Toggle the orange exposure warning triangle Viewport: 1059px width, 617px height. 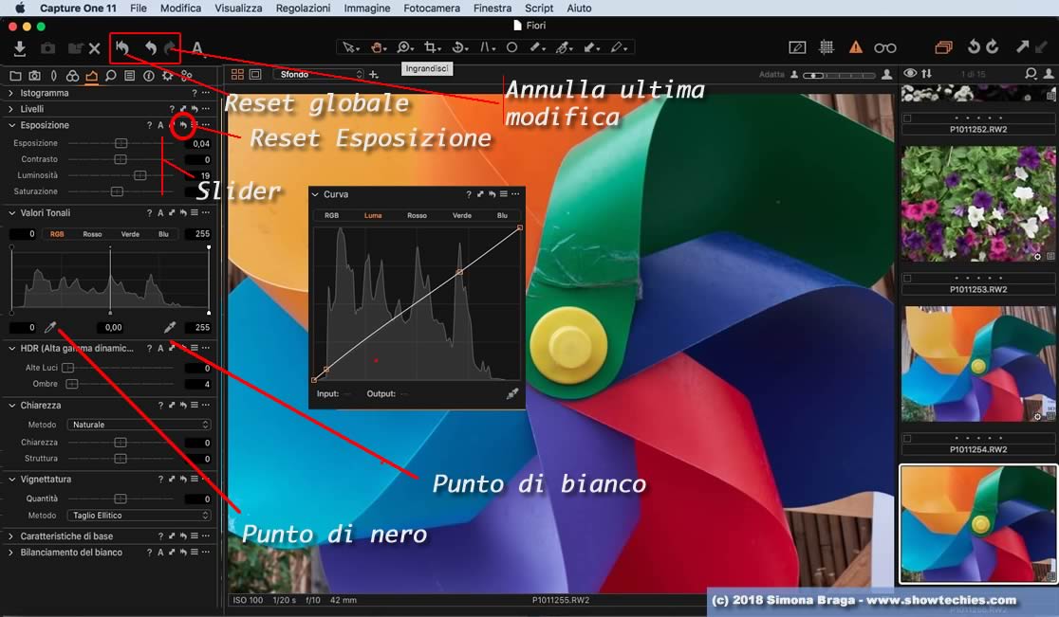coord(856,47)
